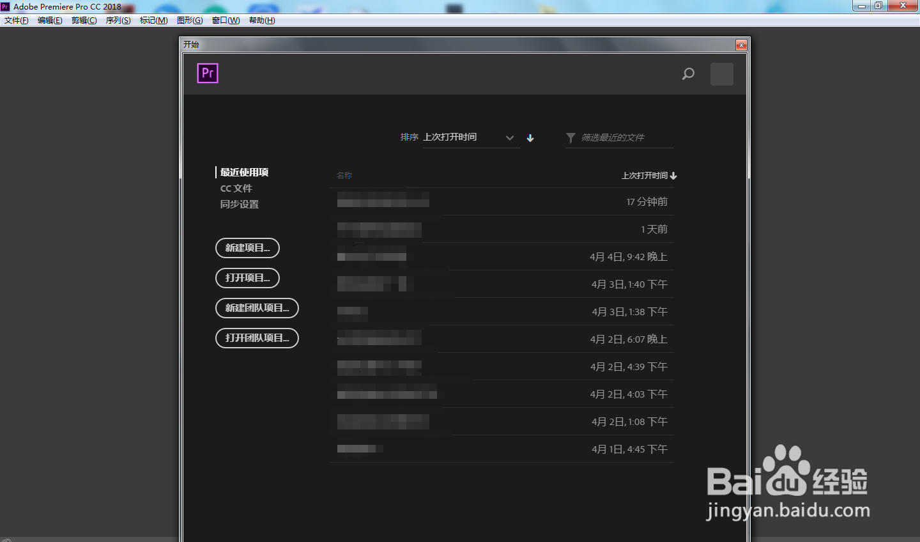
Task: Open the 窗口(W) menu
Action: (226, 20)
